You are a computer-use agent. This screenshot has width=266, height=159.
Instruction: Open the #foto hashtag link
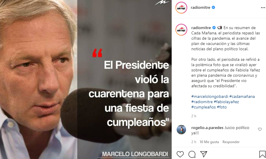click(222, 107)
